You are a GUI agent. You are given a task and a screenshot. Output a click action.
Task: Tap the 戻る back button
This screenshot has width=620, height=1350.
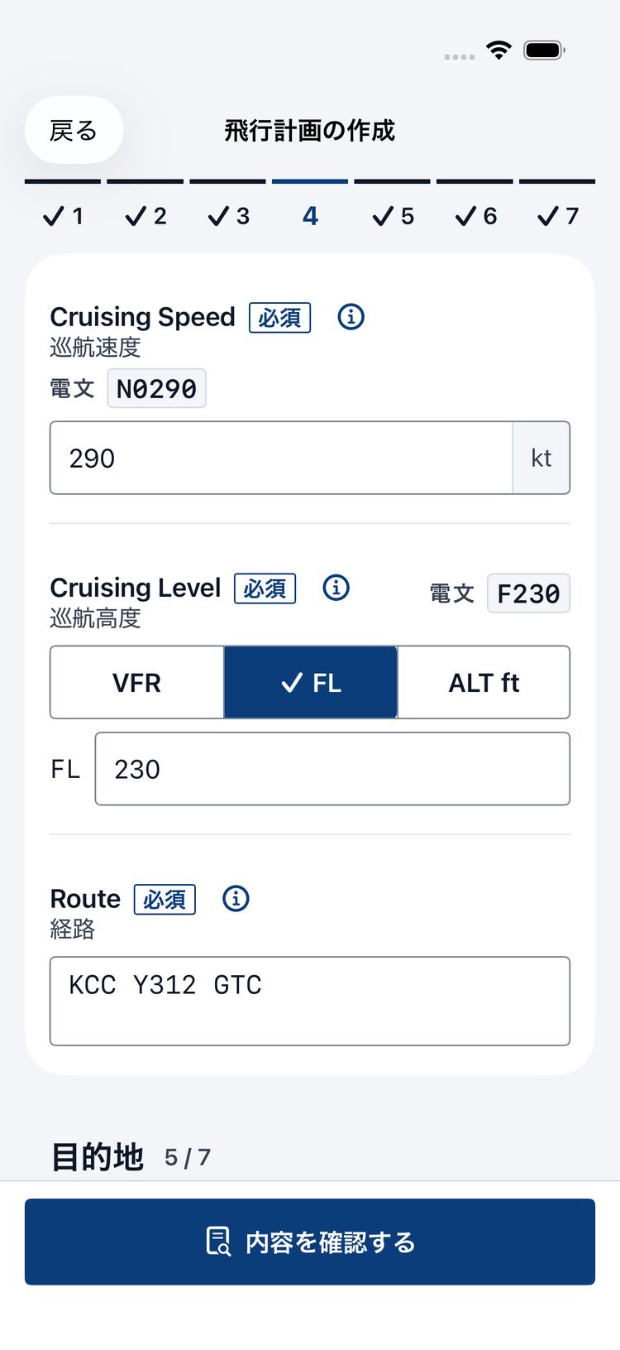coord(74,130)
